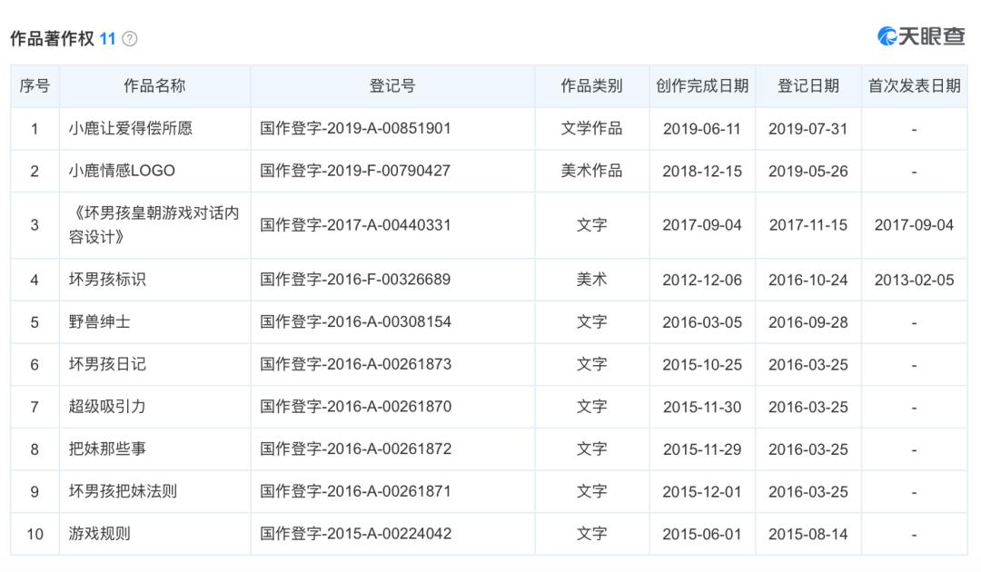Click the 超级吸引力 work name
The width and height of the screenshot is (981, 572).
107,407
